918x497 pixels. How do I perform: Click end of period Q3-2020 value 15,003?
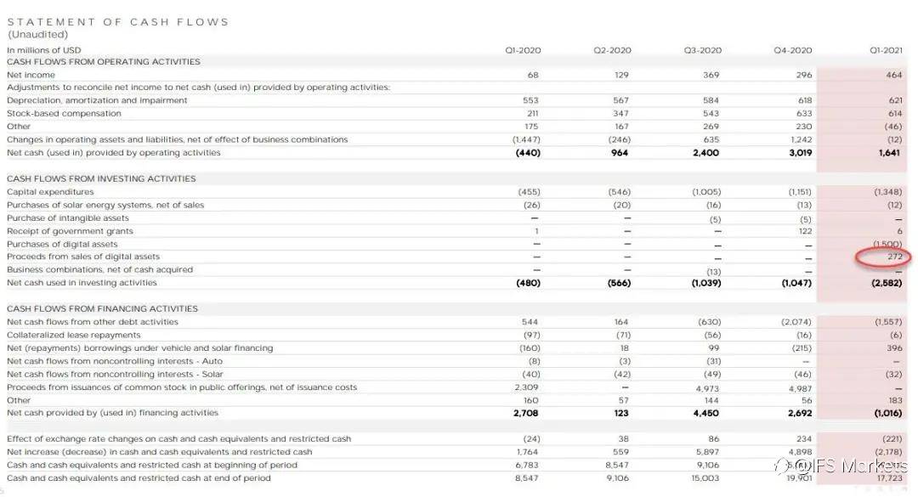point(705,477)
